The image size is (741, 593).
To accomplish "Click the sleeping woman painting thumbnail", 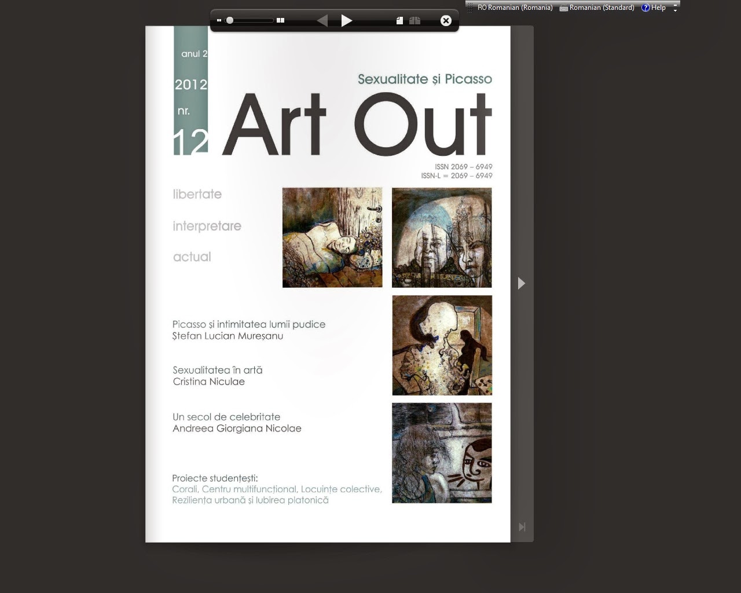I will coord(332,237).
